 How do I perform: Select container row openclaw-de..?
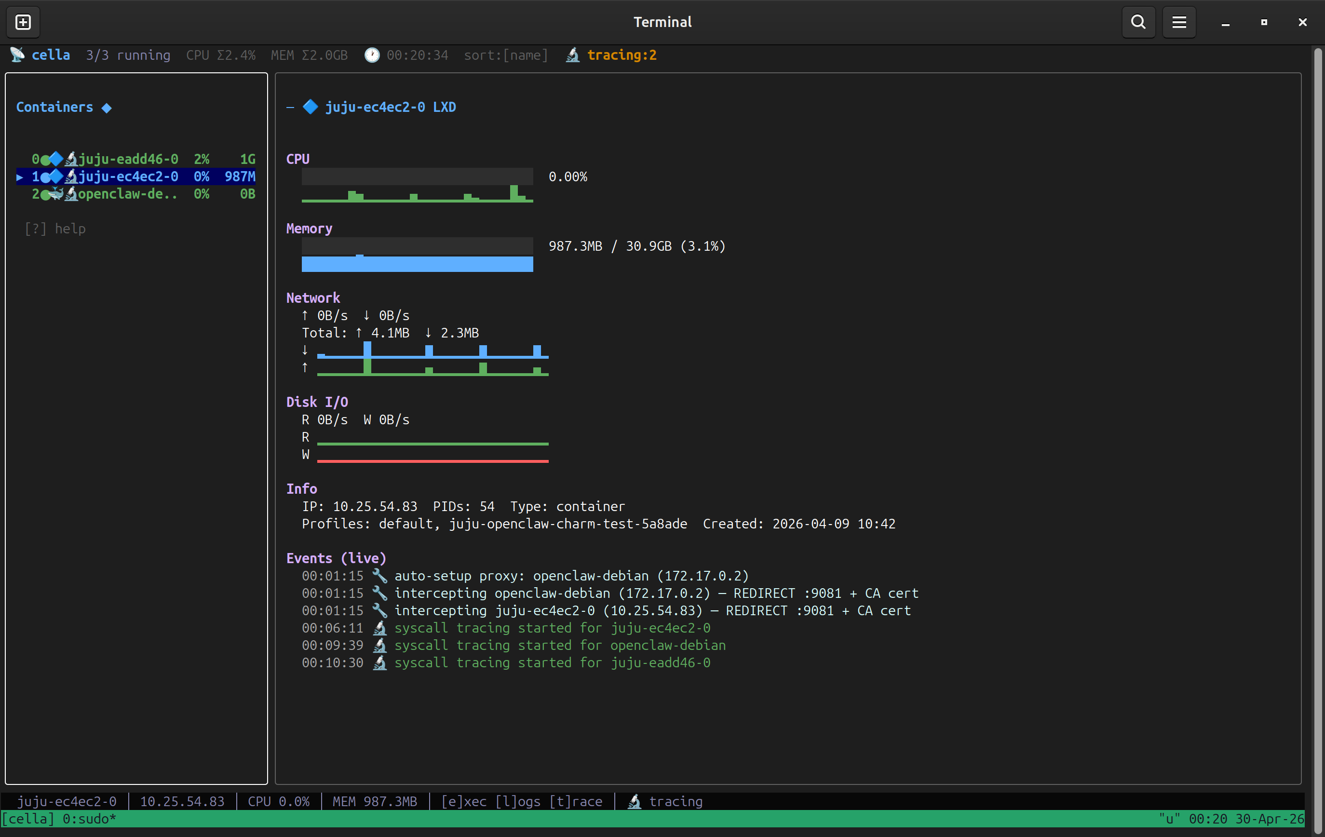136,194
